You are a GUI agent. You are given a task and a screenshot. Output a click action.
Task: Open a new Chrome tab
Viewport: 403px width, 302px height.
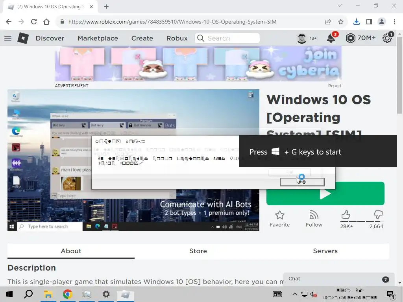106,7
